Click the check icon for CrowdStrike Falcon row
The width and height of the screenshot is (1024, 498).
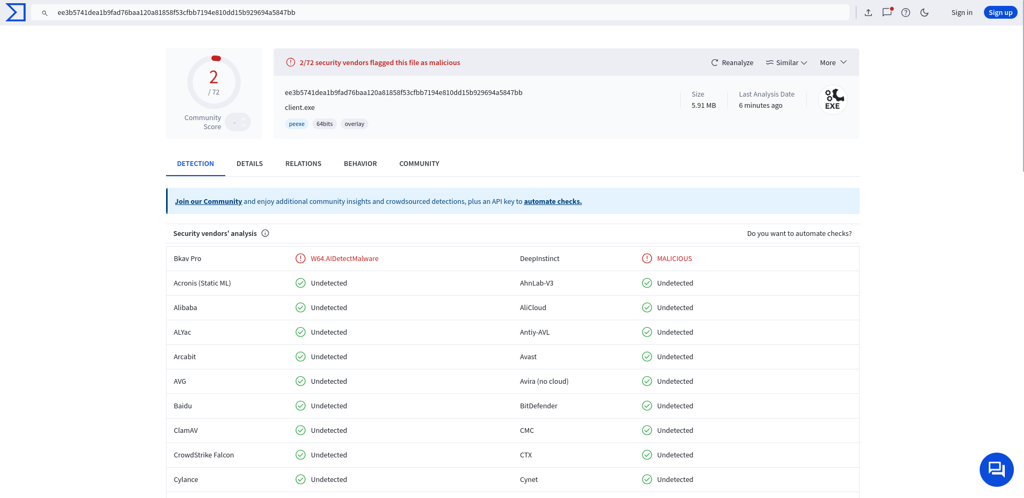pyautogui.click(x=301, y=455)
